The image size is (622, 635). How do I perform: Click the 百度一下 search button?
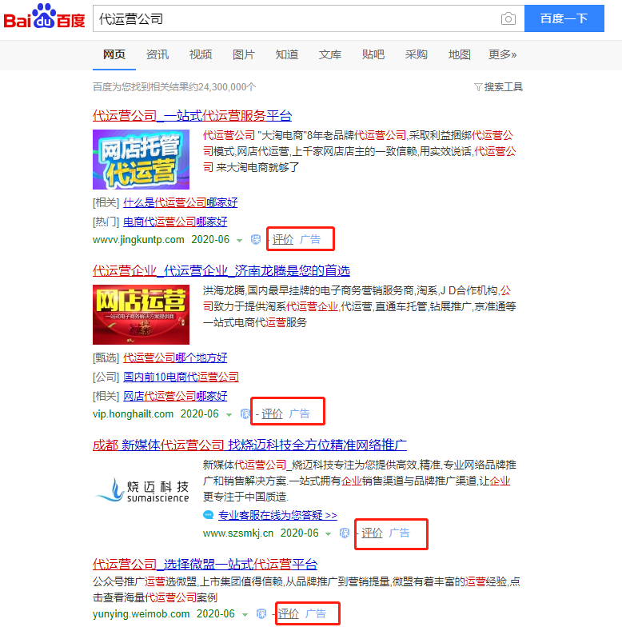click(564, 18)
